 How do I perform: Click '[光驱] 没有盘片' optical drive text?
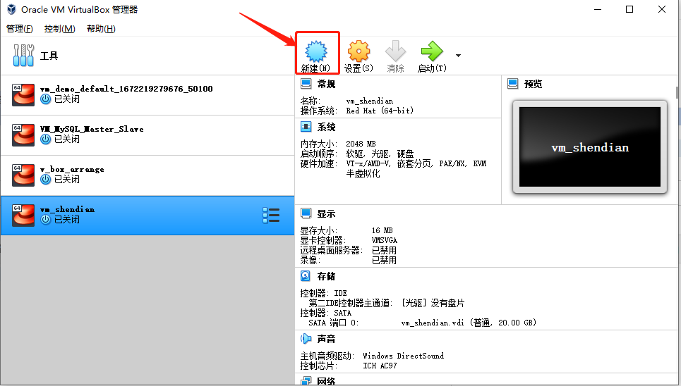tap(433, 303)
